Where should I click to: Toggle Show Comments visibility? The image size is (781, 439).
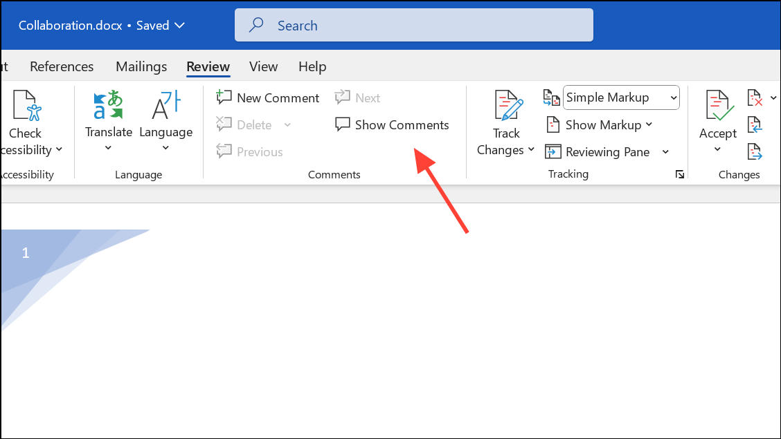tap(392, 124)
